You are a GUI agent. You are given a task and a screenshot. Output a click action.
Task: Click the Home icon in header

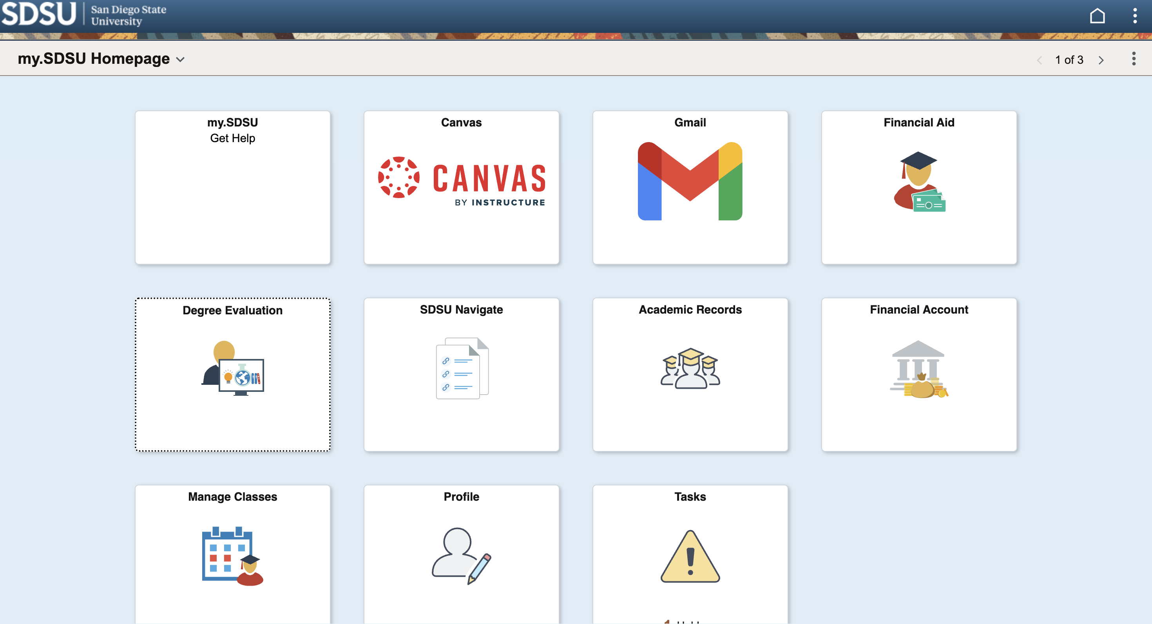(1097, 16)
